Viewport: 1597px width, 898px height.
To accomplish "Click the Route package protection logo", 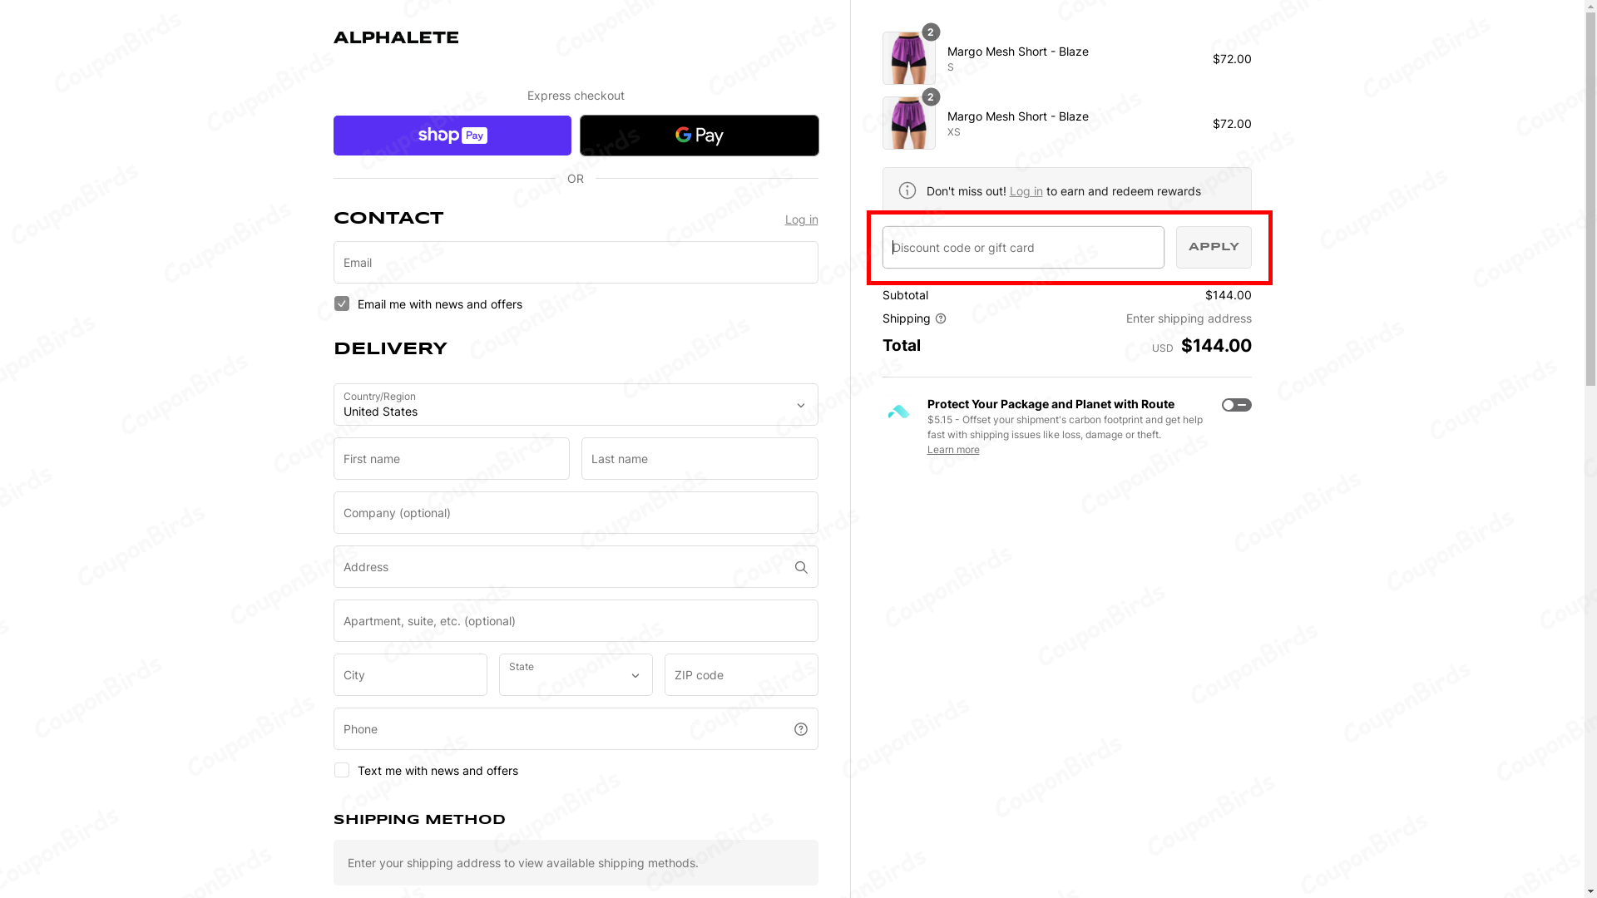I will pos(899,412).
